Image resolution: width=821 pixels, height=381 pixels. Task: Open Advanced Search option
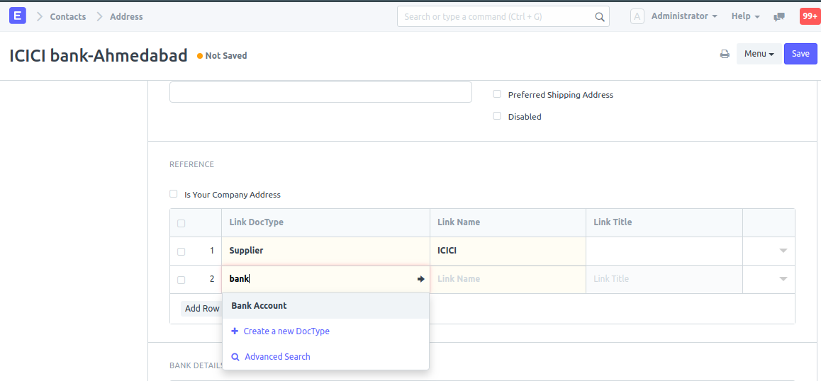pos(325,357)
